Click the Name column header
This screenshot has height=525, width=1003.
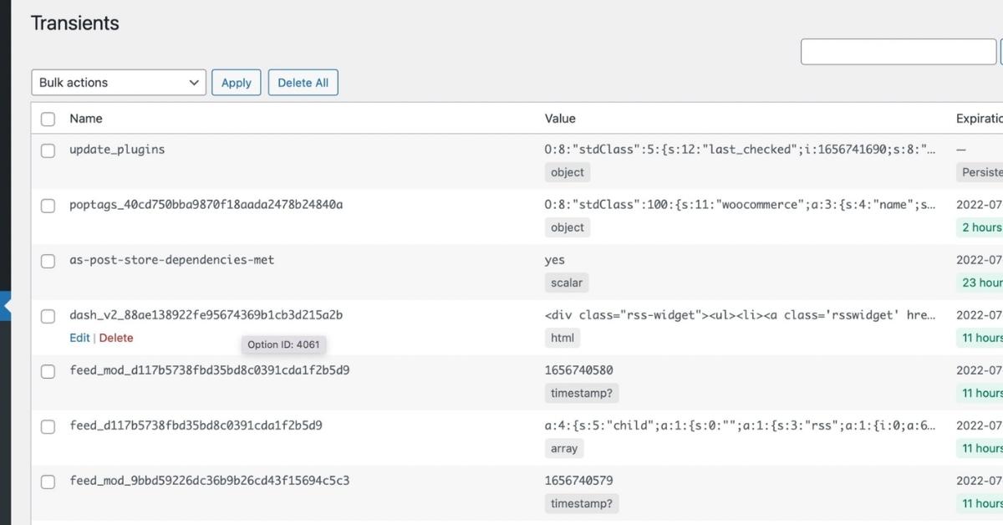pyautogui.click(x=85, y=119)
